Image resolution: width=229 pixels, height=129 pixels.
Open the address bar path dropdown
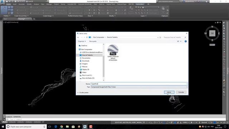click(158, 37)
